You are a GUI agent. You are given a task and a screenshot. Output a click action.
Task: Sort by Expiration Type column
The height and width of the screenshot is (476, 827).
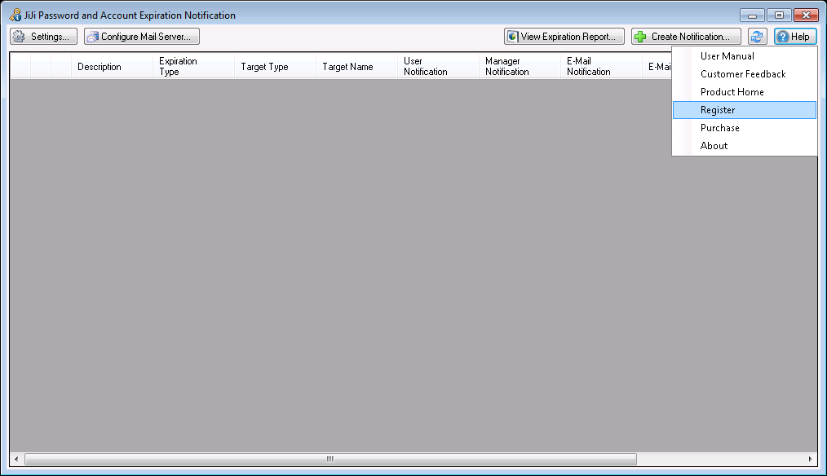click(x=193, y=66)
